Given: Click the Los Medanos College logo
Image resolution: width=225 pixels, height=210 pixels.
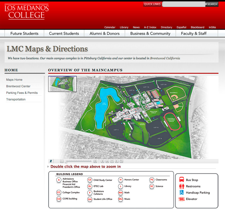Looking at the screenshot, I should (26, 12).
